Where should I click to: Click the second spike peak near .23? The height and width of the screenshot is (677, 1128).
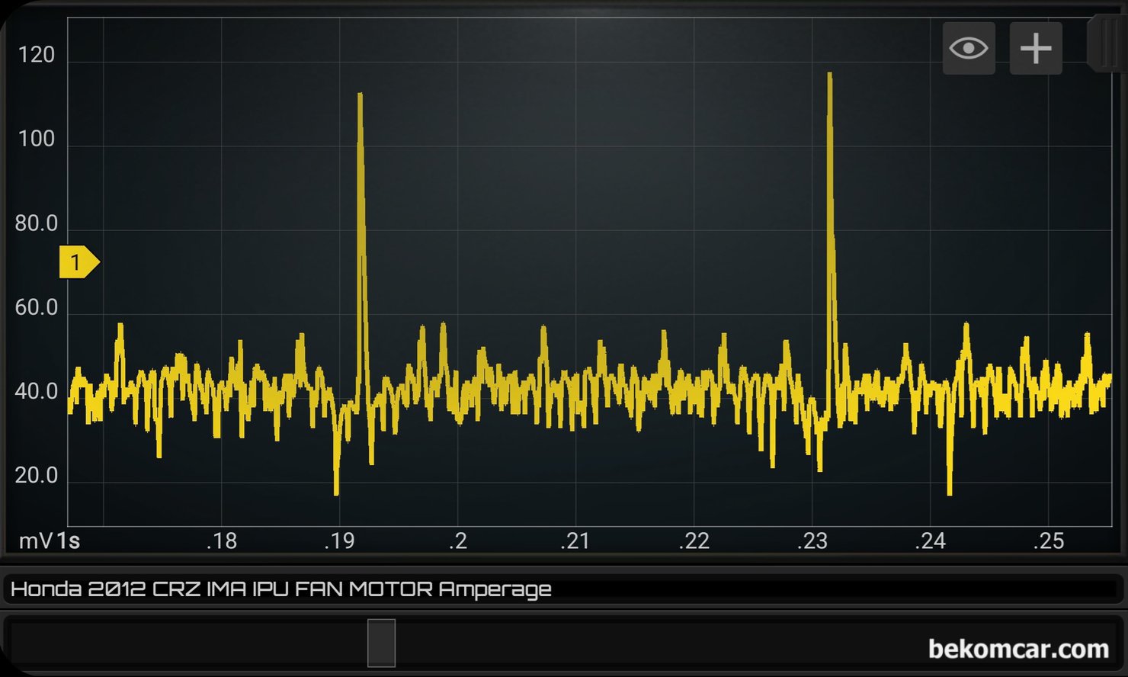tap(829, 76)
